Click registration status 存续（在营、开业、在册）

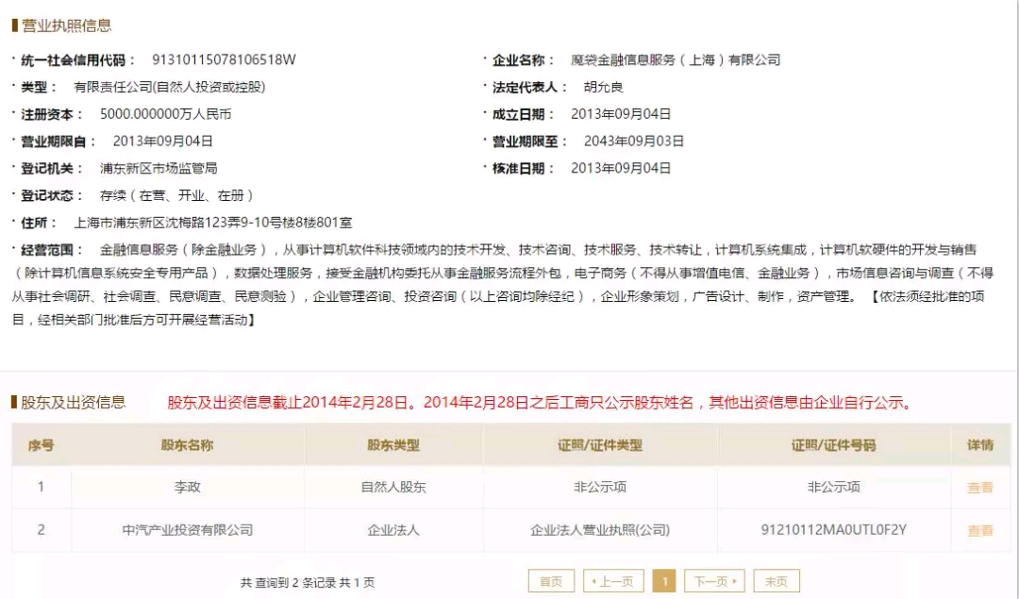pyautogui.click(x=176, y=195)
